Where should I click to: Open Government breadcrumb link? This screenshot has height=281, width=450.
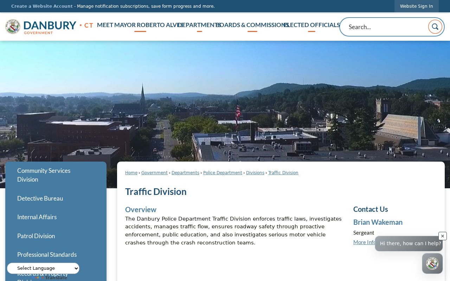pyautogui.click(x=154, y=173)
